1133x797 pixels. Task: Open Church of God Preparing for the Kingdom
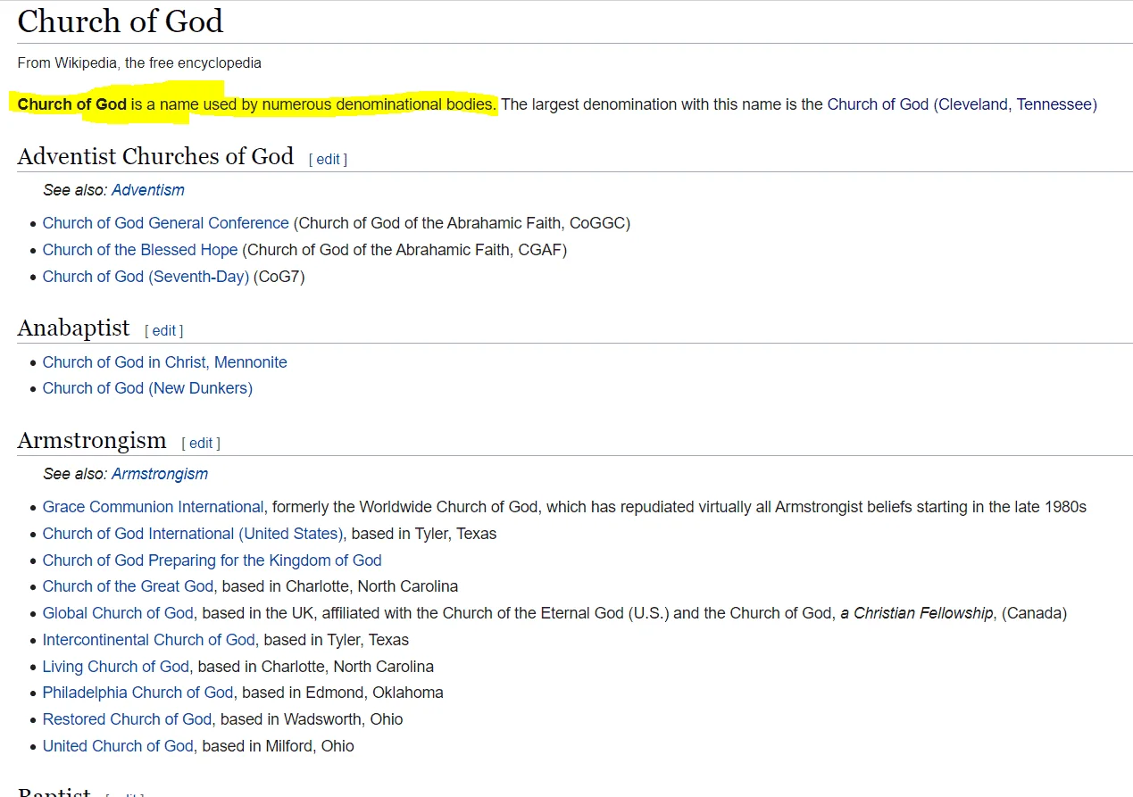tap(212, 560)
